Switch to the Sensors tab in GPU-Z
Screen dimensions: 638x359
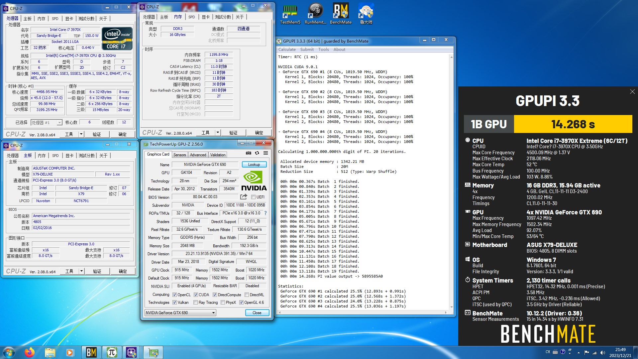179,155
